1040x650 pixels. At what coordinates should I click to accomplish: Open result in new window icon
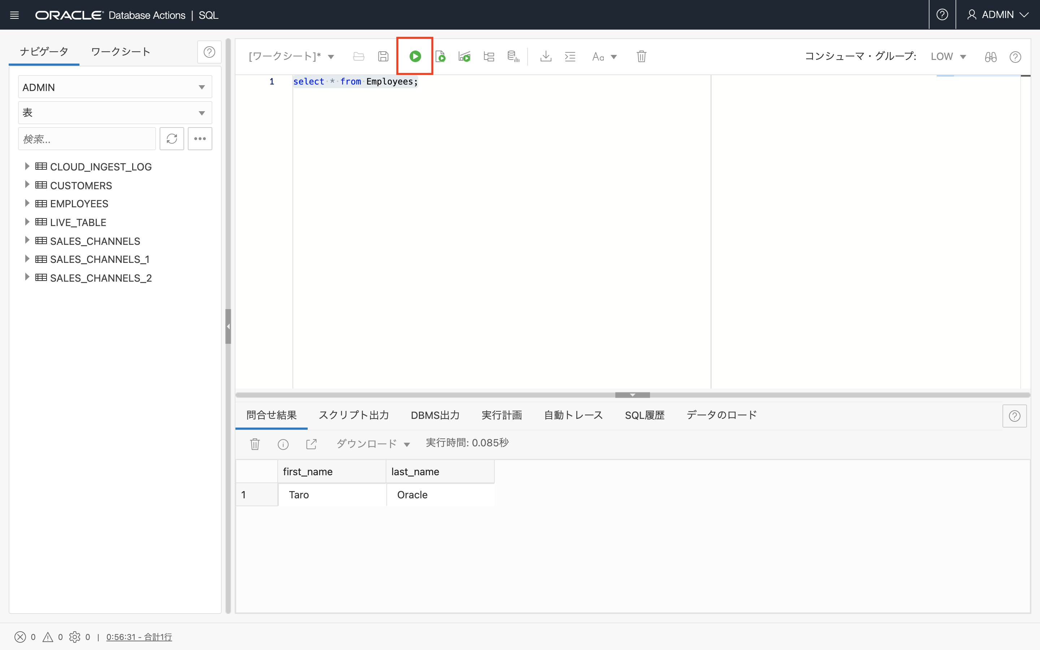(311, 444)
